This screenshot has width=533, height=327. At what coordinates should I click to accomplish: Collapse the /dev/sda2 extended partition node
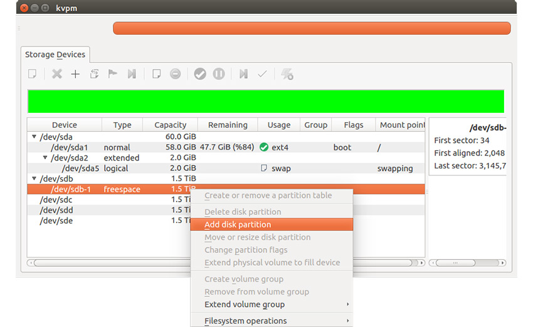pyautogui.click(x=45, y=158)
